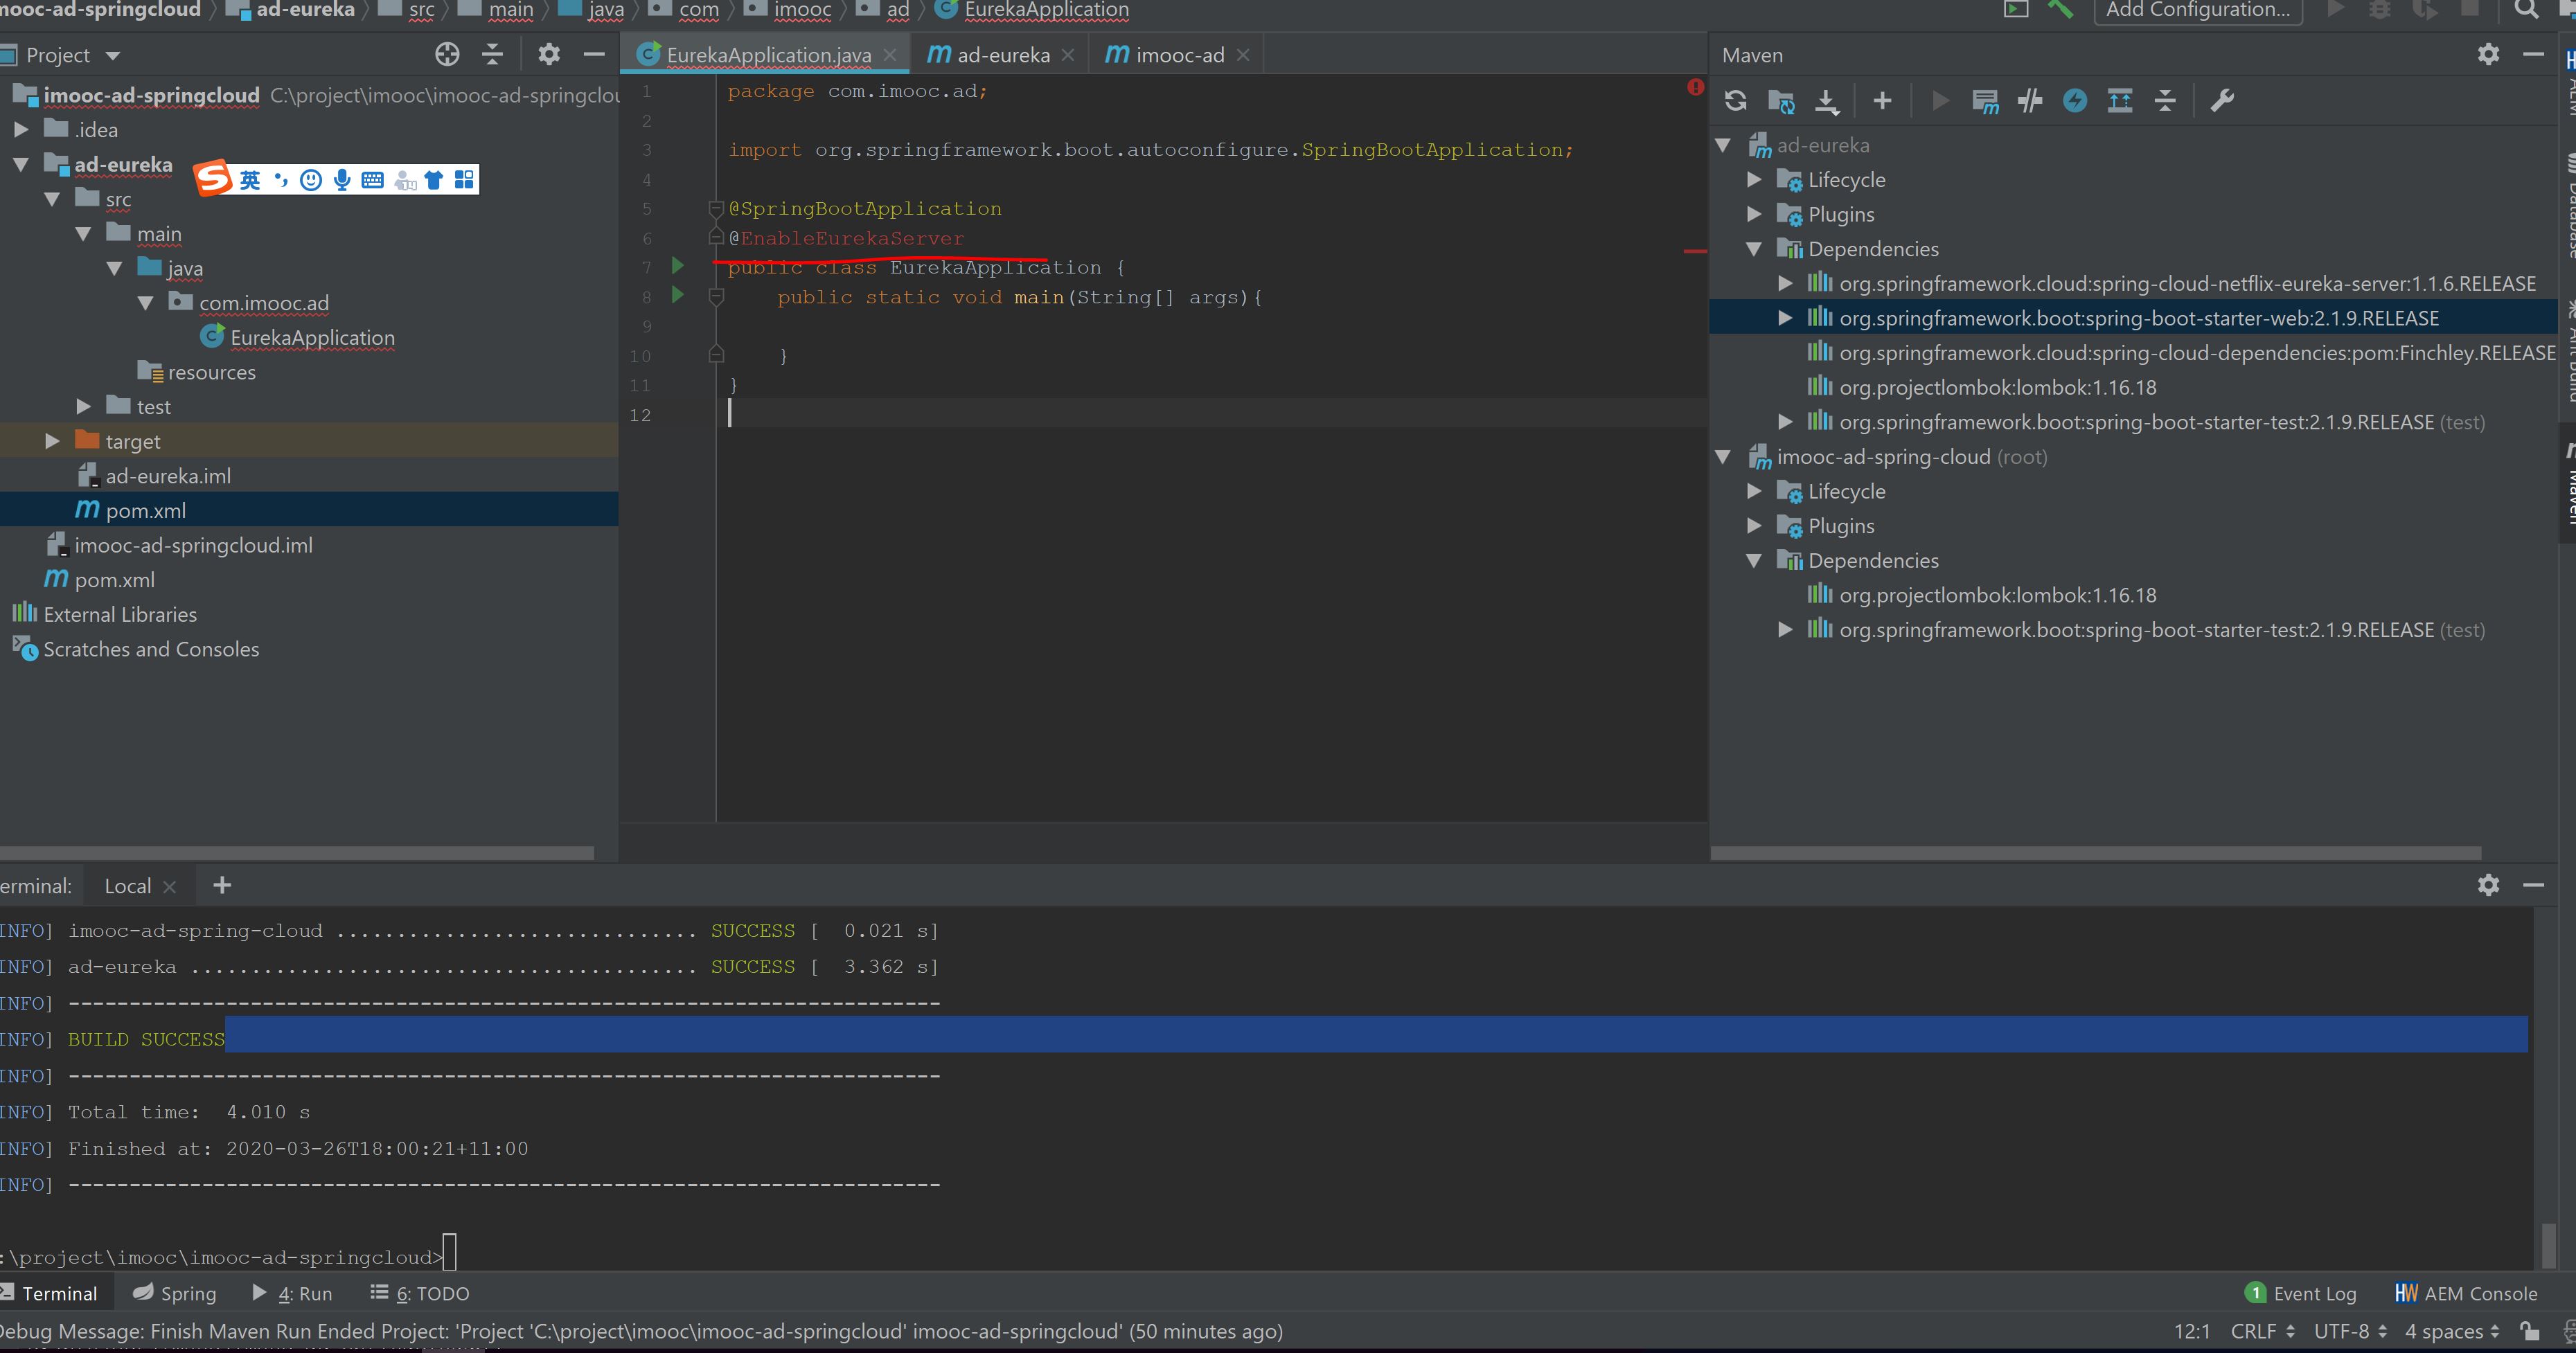Generate sources and update folders icon
Screen dimensions: 2576x1353
(x=1781, y=101)
